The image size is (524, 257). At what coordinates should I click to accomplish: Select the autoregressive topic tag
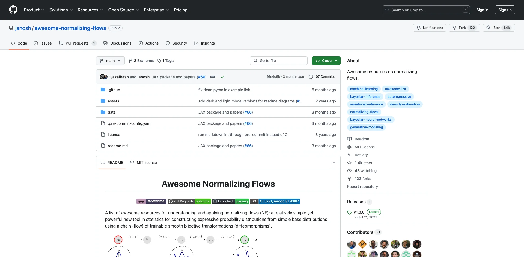[x=399, y=97]
